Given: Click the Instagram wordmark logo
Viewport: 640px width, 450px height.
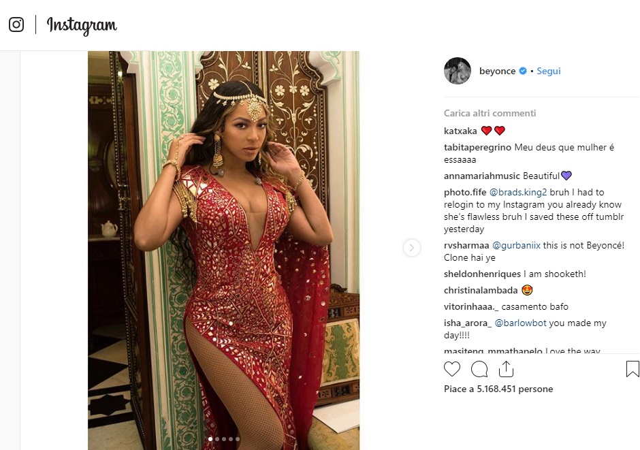Looking at the screenshot, I should click(x=82, y=25).
